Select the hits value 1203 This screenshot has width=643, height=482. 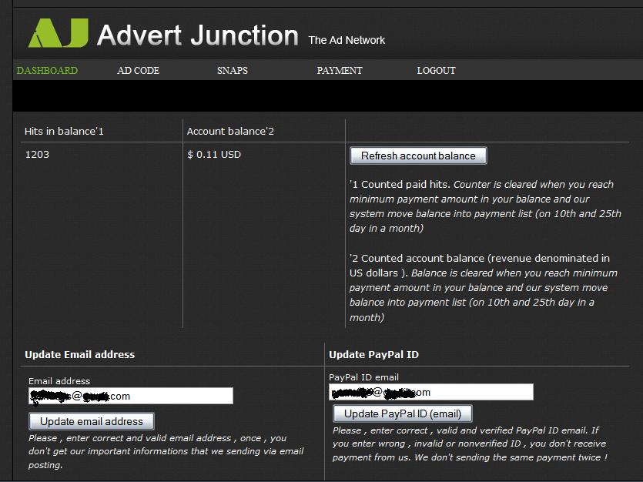coord(37,155)
